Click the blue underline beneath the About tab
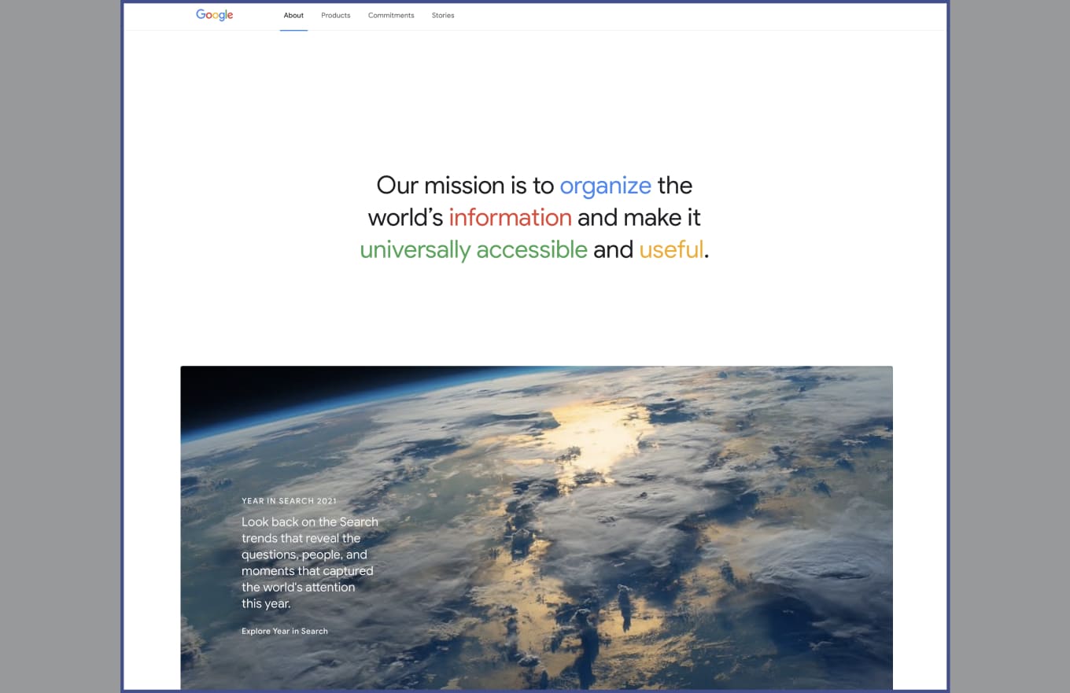 [x=293, y=30]
